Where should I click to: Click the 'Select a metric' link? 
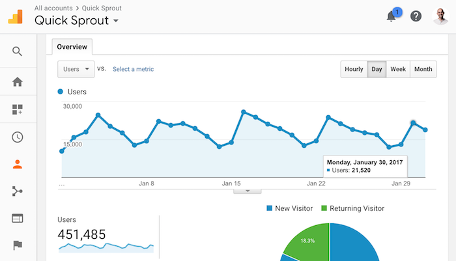pyautogui.click(x=133, y=69)
